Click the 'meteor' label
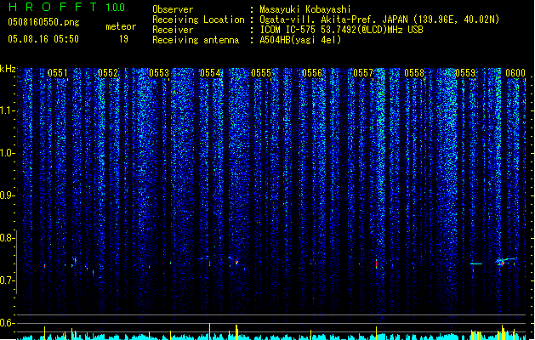Screen dimensions: 535x340 pyautogui.click(x=121, y=26)
